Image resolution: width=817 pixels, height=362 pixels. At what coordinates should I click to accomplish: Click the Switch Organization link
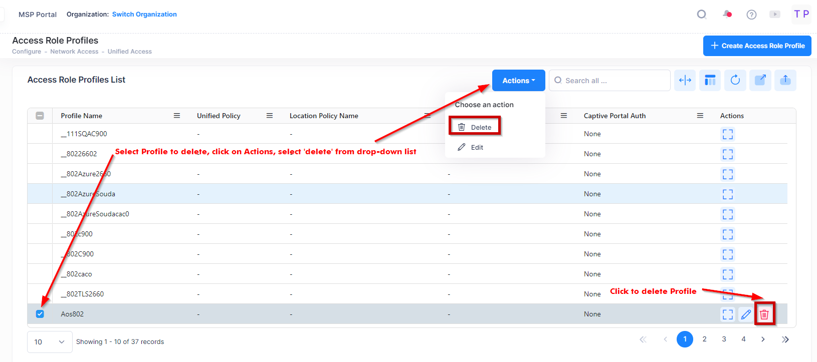point(144,15)
